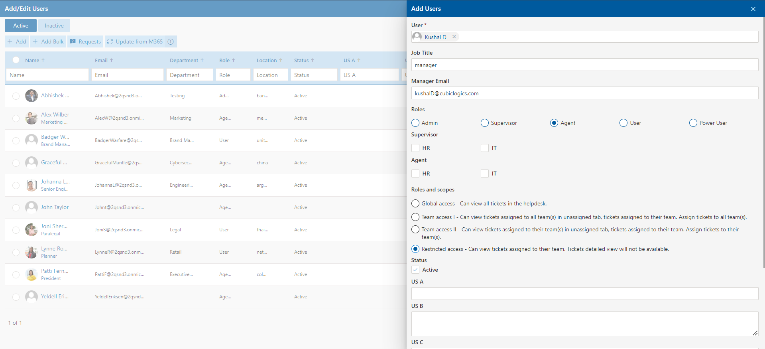Toggle the Active status checkbox
This screenshot has width=765, height=349.
click(415, 270)
